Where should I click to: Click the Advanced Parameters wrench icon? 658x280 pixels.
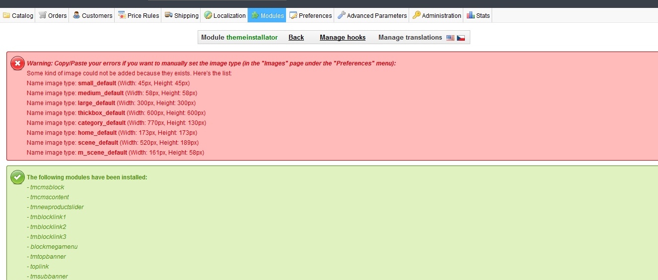(x=341, y=15)
